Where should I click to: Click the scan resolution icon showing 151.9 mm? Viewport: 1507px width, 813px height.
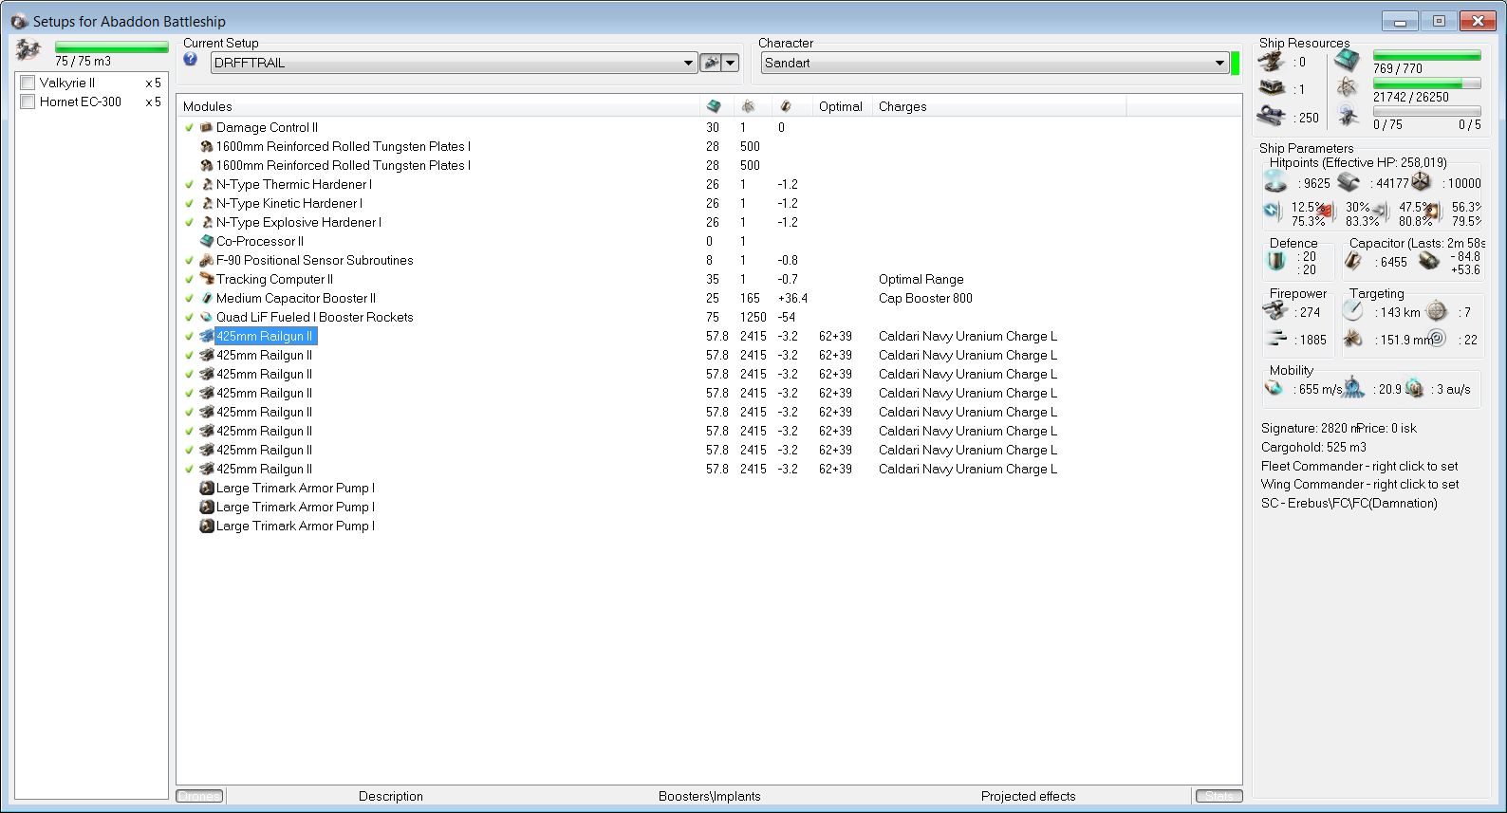pyautogui.click(x=1353, y=338)
